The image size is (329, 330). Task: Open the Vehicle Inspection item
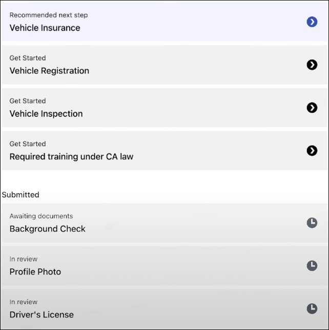46,114
